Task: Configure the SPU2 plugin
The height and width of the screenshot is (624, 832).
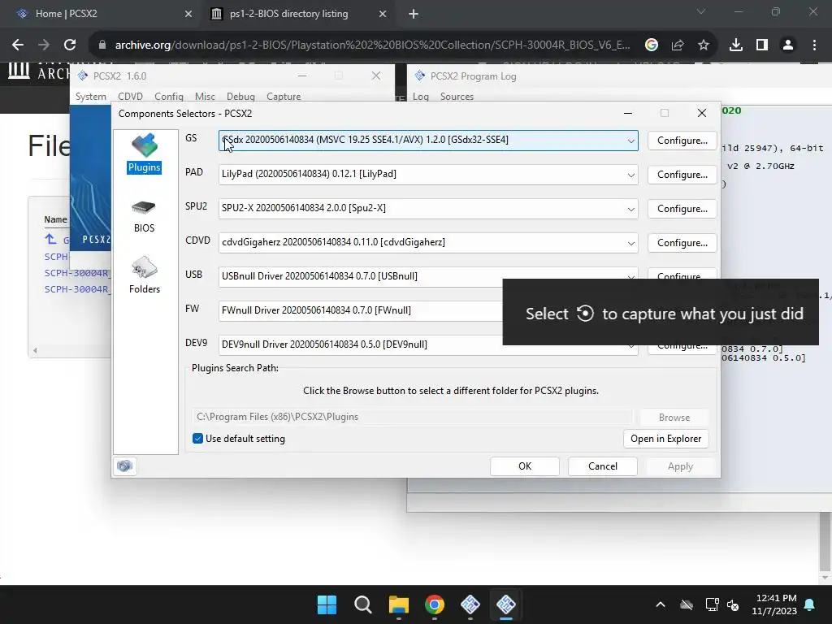Action: point(682,209)
